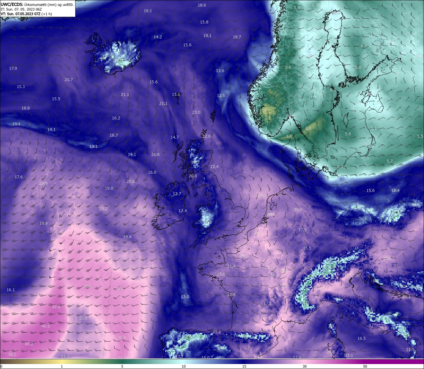Screen dimensions: 424x369
Task: Click the 14.7 value label
Action: pos(175,137)
